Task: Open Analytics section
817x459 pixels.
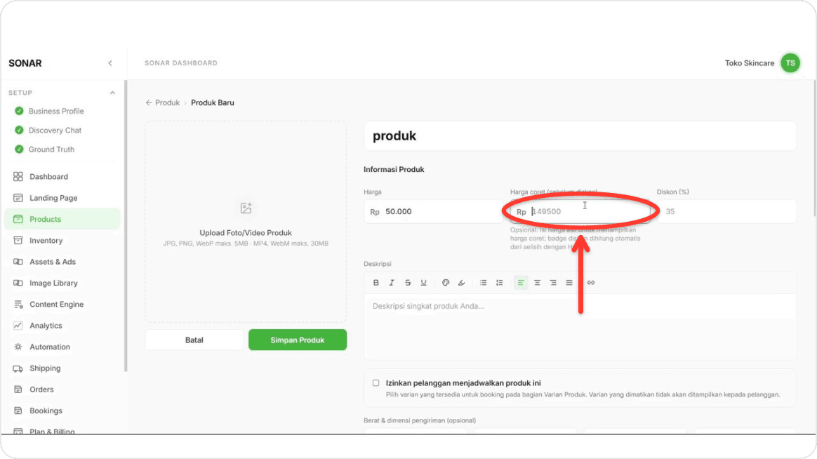Action: coord(46,326)
